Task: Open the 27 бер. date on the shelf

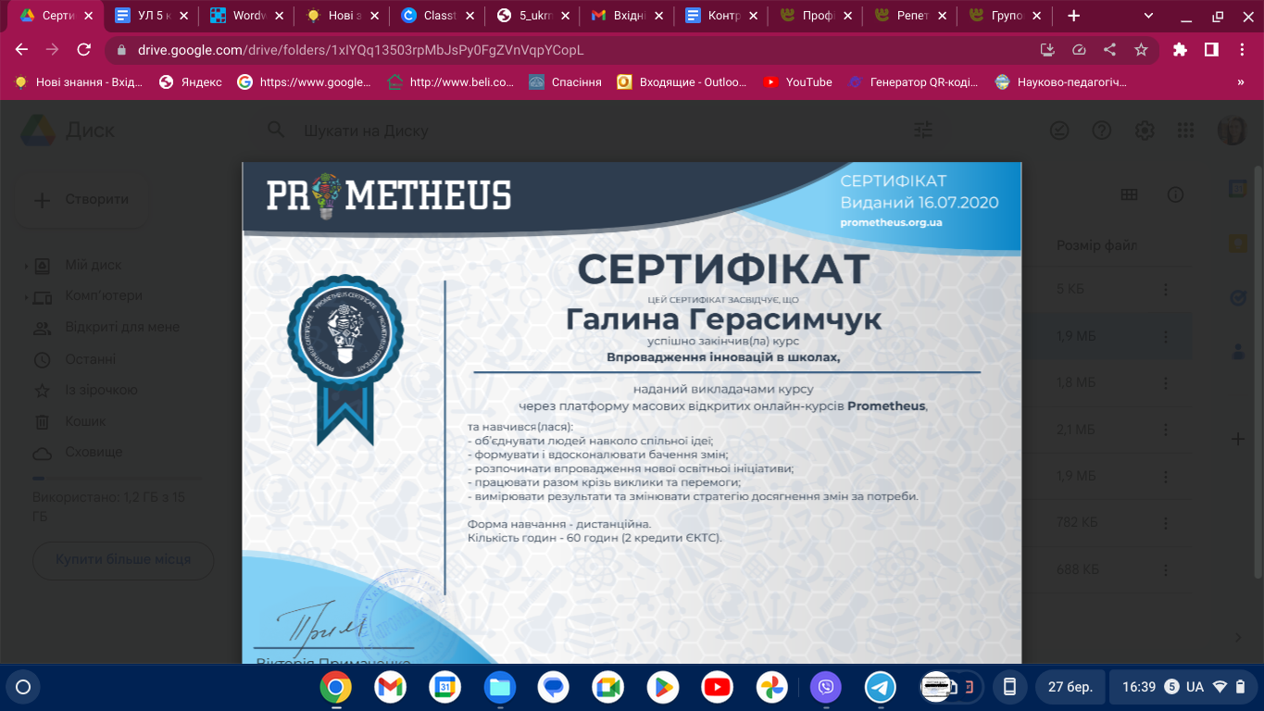Action: click(1070, 687)
